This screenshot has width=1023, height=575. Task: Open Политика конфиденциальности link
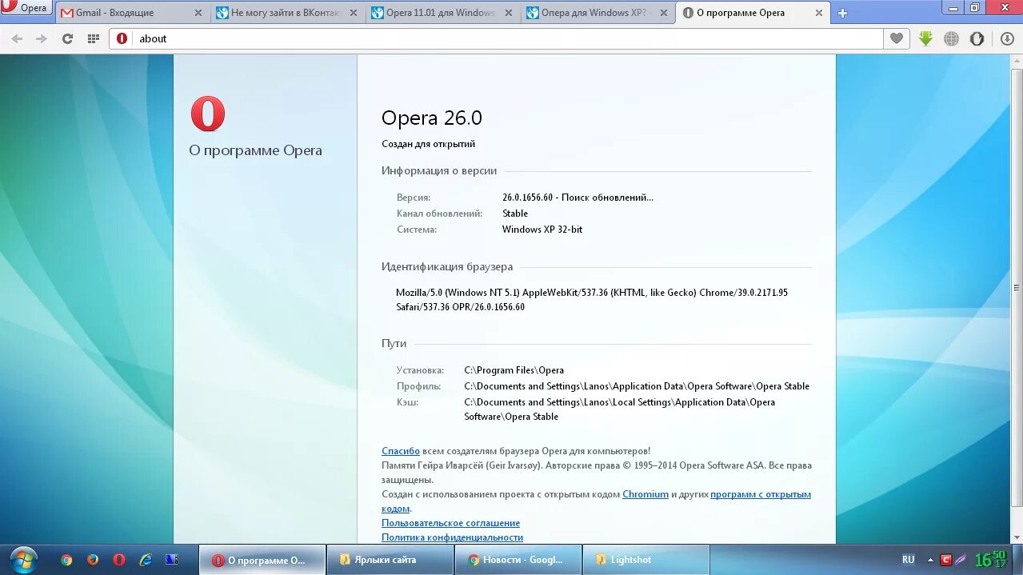pyautogui.click(x=452, y=537)
